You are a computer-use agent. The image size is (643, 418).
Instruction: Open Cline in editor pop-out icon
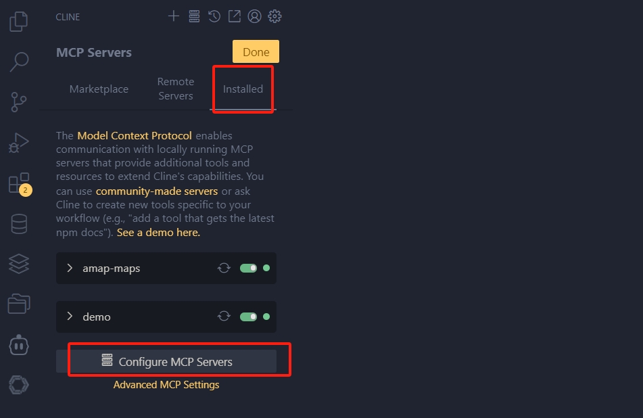(x=234, y=16)
